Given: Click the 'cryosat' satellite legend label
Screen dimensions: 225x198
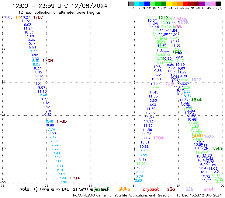Looking at the screenshot, I should (x=151, y=189).
